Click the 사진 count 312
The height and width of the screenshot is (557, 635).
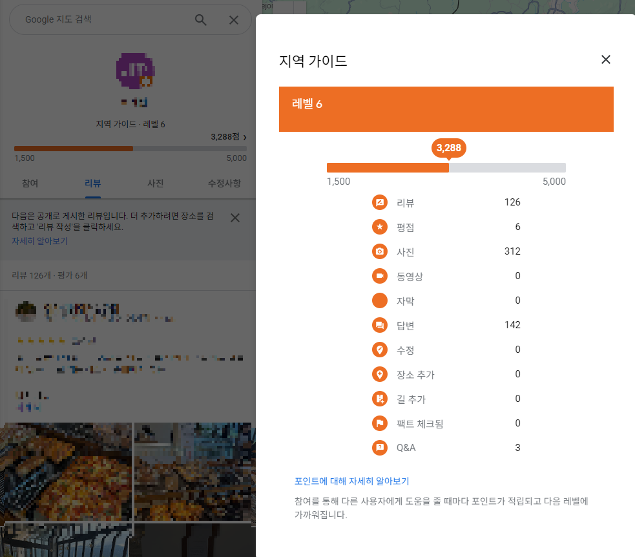tap(512, 251)
